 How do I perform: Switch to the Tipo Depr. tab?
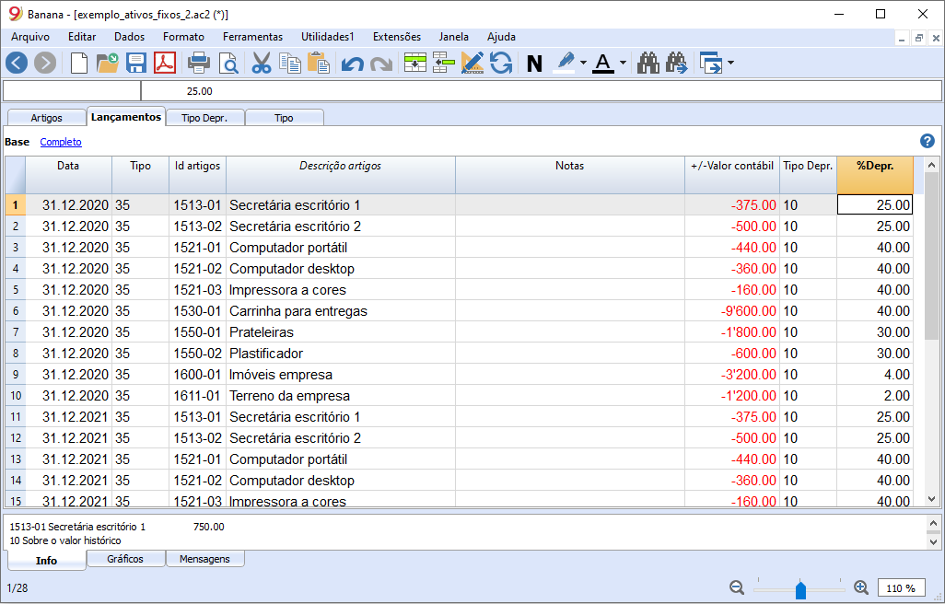205,118
